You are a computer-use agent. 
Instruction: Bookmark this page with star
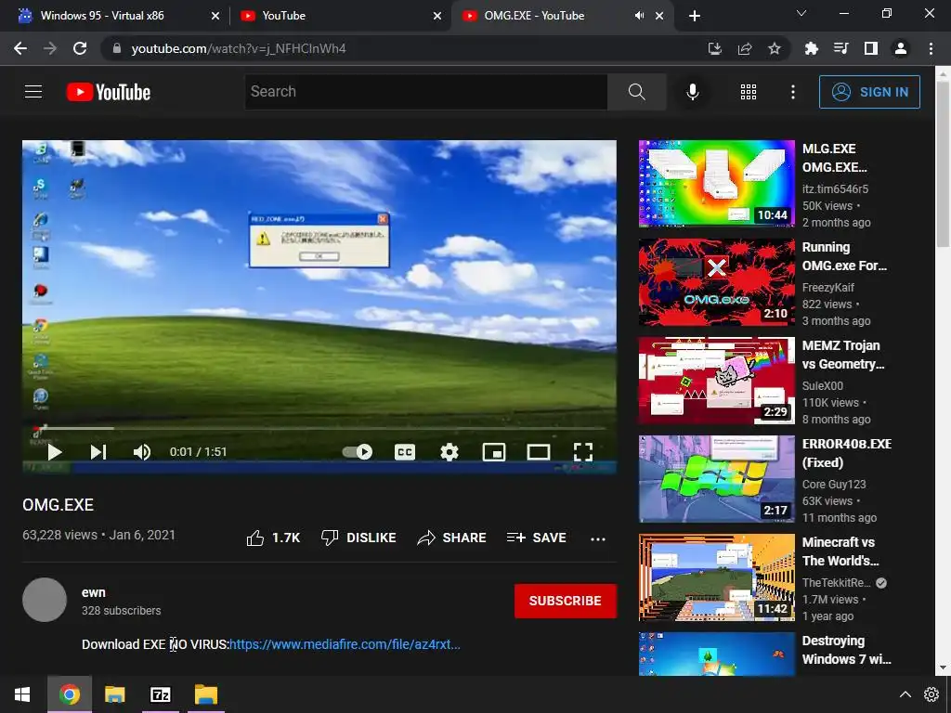click(775, 48)
